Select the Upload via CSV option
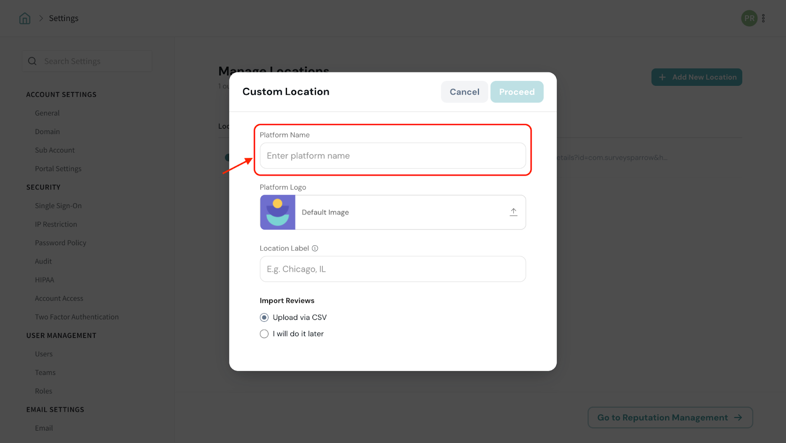 click(x=264, y=317)
